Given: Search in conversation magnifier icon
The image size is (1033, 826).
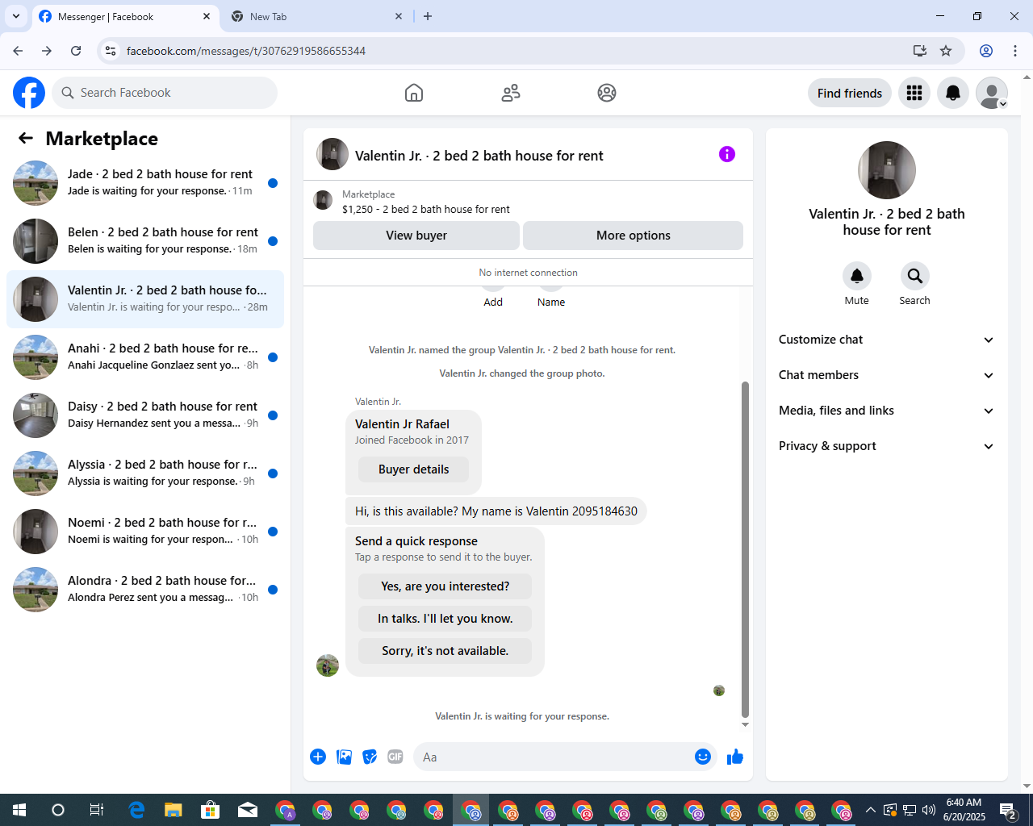Looking at the screenshot, I should click(915, 276).
